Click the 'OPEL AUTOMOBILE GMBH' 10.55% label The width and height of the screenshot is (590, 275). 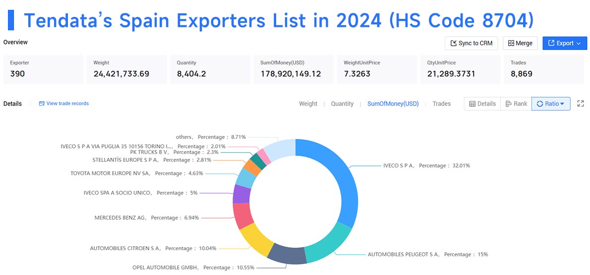pos(193,268)
